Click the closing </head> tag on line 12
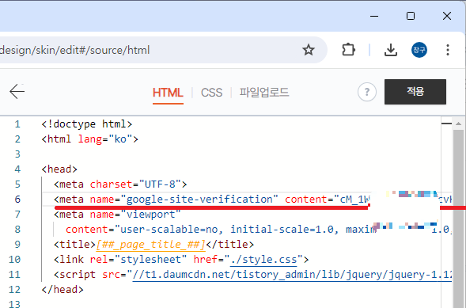This screenshot has width=466, height=308. click(x=63, y=289)
